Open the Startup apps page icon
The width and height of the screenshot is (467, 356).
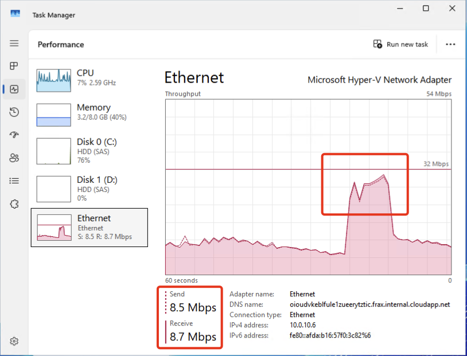click(x=14, y=135)
